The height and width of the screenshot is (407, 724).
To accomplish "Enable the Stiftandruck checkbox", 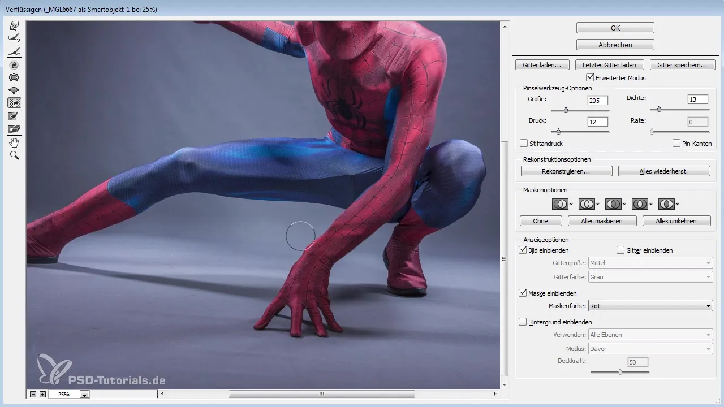I will (524, 144).
